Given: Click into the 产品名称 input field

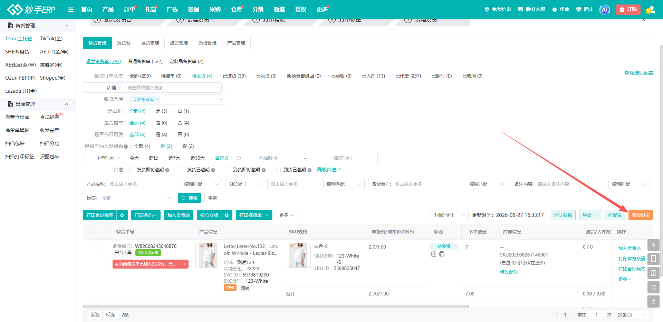Looking at the screenshot, I should pyautogui.click(x=144, y=184).
